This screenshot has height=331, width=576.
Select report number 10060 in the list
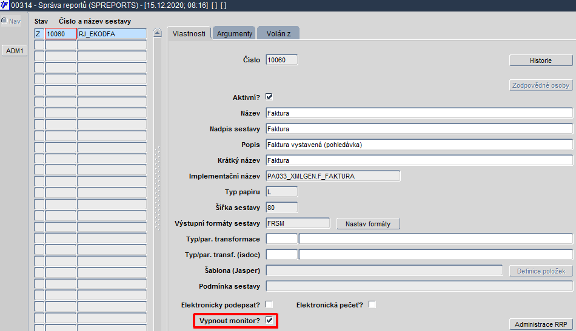(61, 34)
